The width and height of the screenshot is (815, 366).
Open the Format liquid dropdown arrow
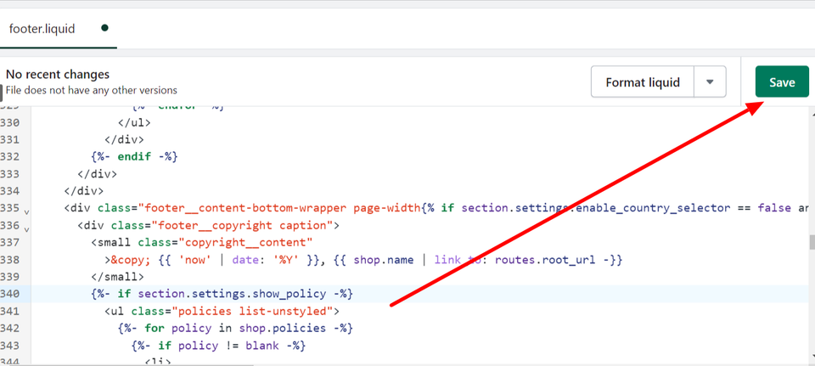pyautogui.click(x=710, y=82)
